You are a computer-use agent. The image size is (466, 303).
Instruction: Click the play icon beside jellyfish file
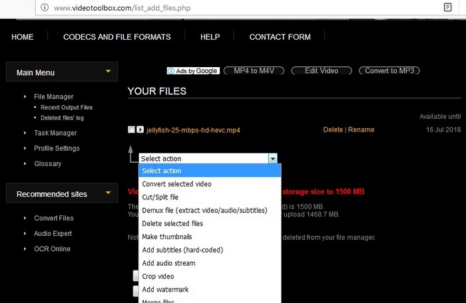click(140, 130)
